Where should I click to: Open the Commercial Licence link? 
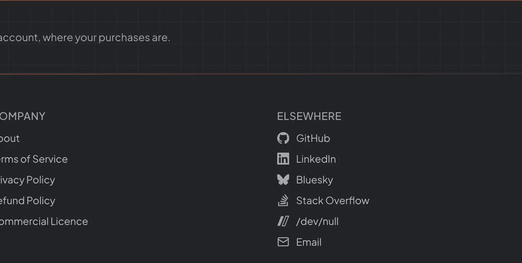point(44,221)
